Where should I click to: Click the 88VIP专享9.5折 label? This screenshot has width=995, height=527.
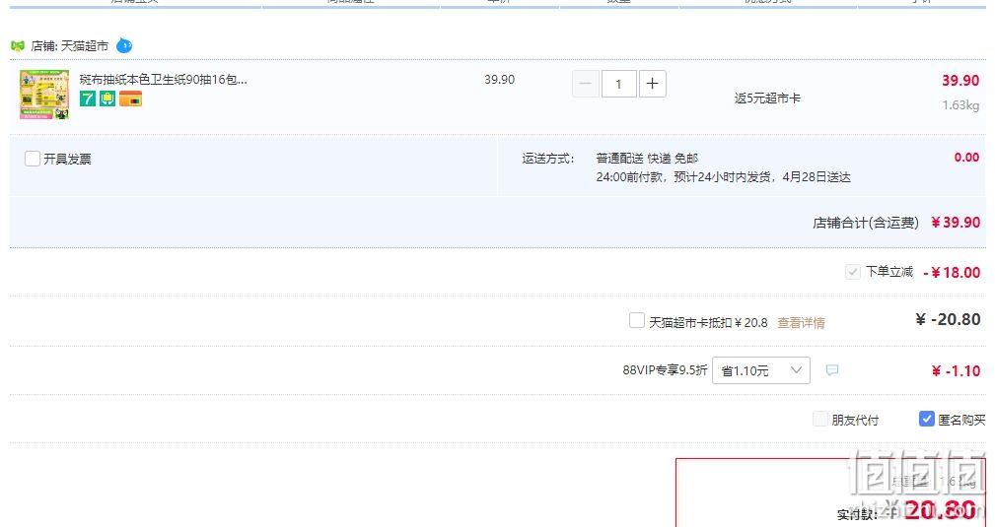point(665,369)
